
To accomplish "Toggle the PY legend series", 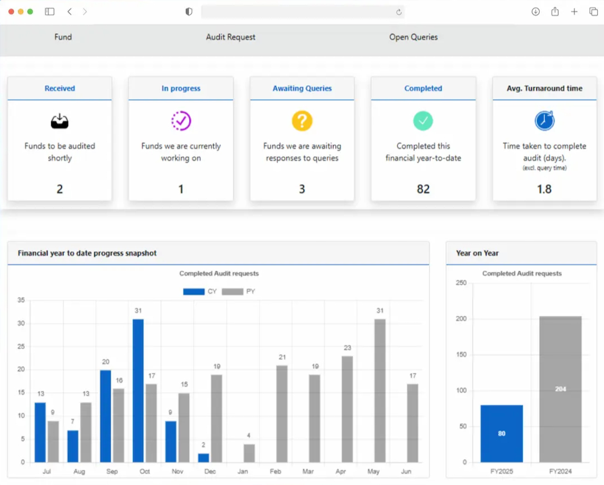I will point(238,291).
